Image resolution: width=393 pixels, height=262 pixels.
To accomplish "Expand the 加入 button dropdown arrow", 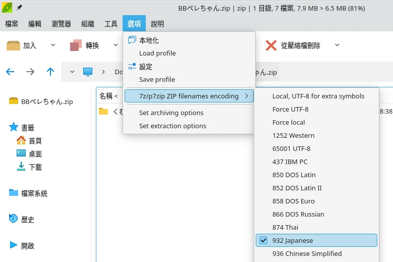I will [x=53, y=45].
